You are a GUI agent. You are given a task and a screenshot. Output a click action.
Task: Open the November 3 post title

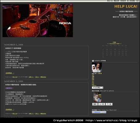click(21, 85)
